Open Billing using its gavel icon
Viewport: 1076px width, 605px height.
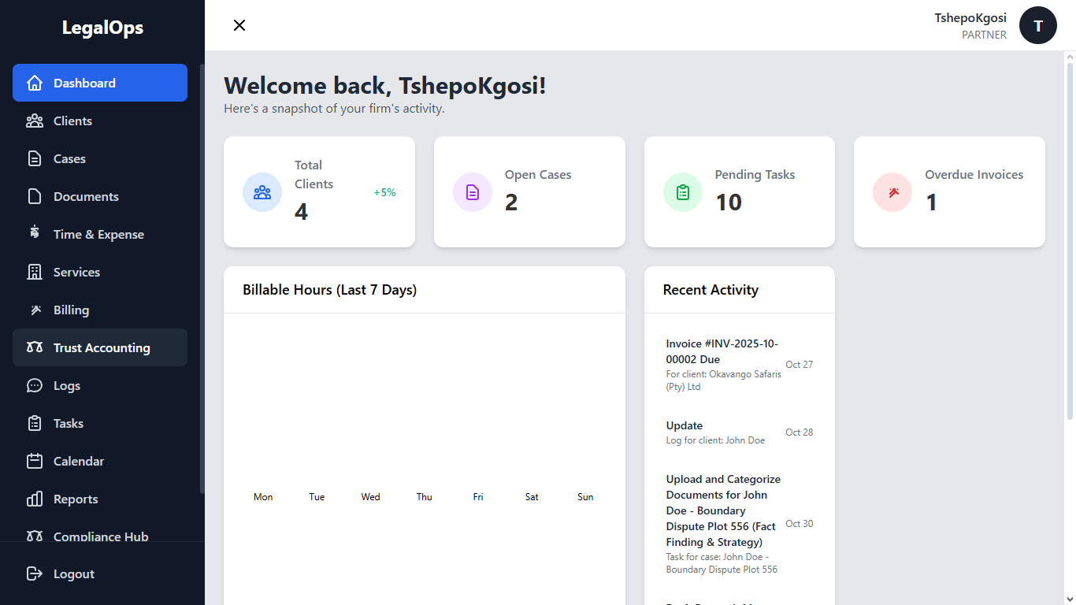(x=35, y=310)
